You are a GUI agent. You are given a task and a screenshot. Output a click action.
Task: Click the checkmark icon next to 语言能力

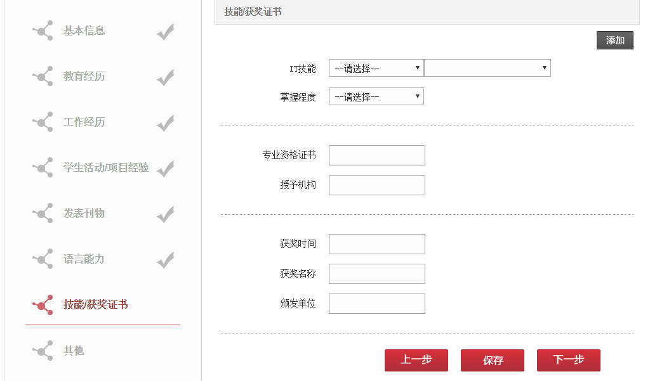pyautogui.click(x=166, y=259)
